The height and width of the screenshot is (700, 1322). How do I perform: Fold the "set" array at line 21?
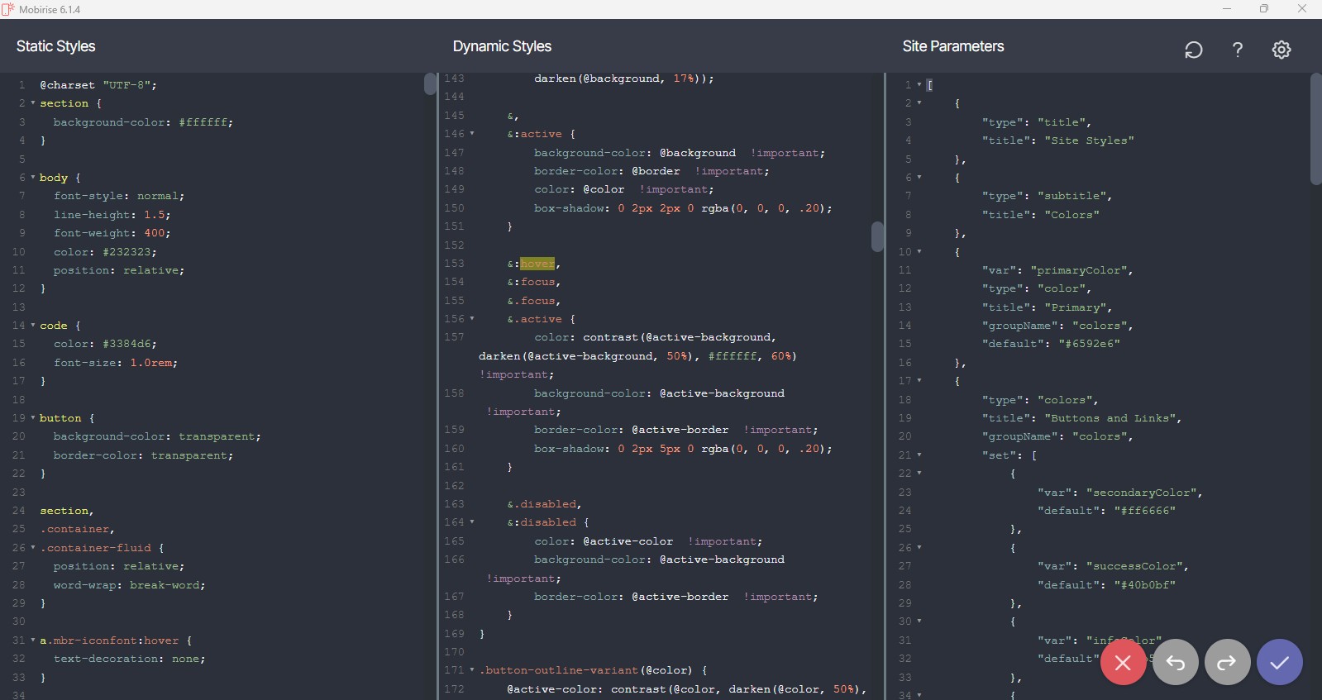tap(919, 455)
